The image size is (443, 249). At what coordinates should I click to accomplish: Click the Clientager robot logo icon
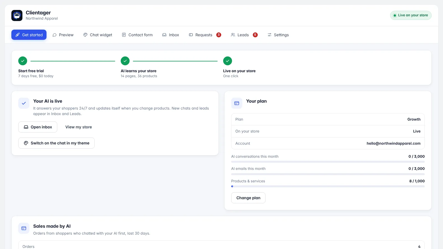pyautogui.click(x=17, y=15)
